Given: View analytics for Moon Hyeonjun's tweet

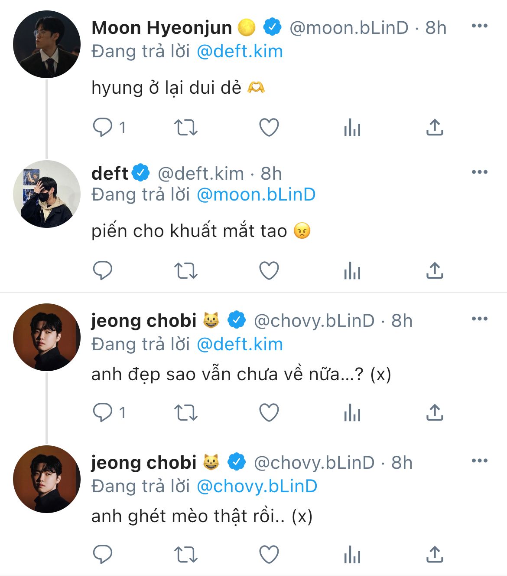Looking at the screenshot, I should [352, 128].
